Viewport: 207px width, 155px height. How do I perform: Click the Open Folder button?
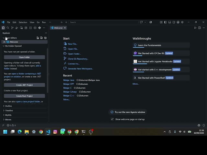tap(25, 57)
